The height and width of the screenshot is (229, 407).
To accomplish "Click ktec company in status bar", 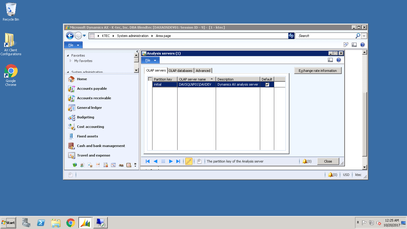I will tap(358, 175).
